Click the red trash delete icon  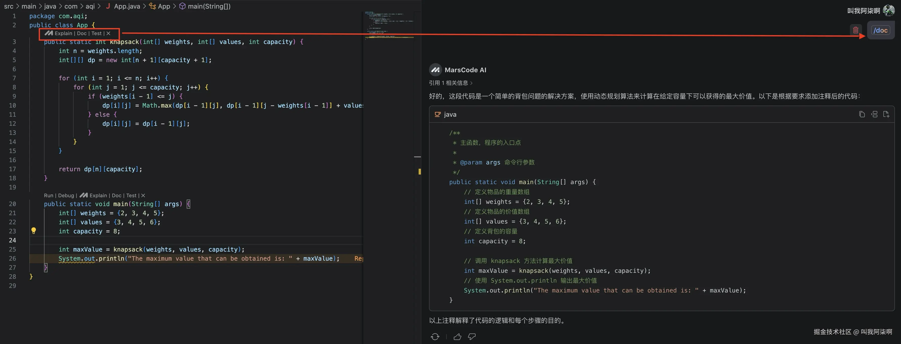855,30
